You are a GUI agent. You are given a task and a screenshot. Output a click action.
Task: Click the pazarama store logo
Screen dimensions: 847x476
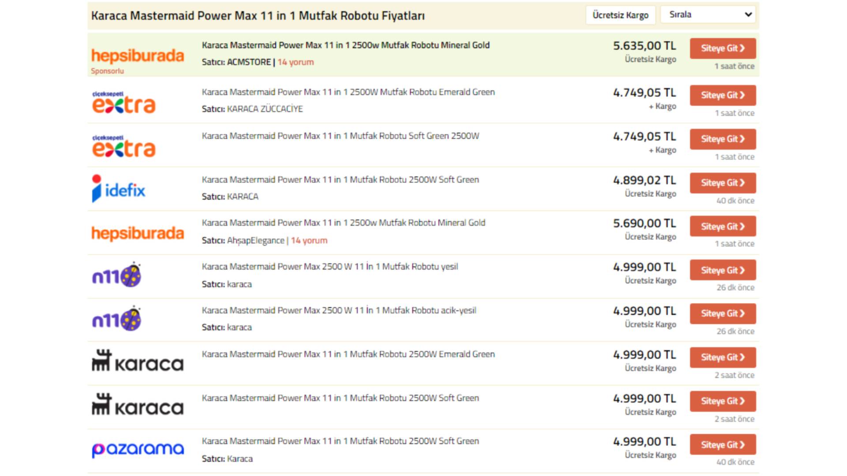coord(138,450)
